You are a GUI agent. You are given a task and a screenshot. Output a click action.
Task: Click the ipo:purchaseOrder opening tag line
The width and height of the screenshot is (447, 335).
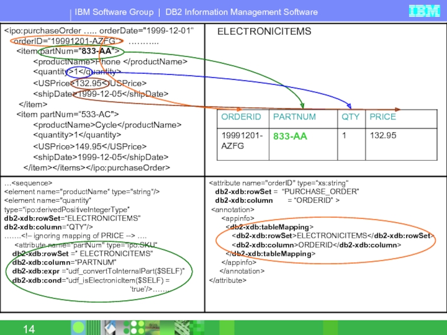coord(99,31)
